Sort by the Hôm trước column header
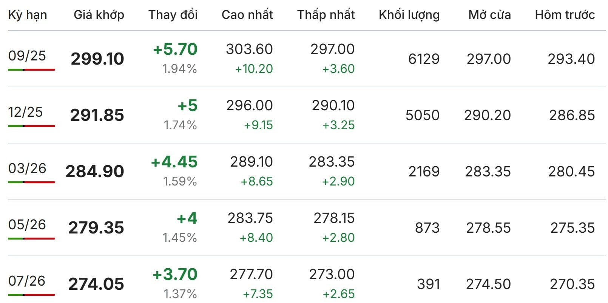Viewport: 608px width, 303px height. pyautogui.click(x=565, y=15)
